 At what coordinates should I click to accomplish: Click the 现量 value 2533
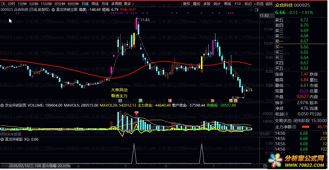click(x=303, y=91)
